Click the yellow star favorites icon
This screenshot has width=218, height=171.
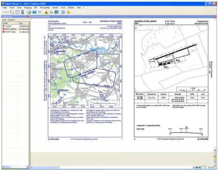69,12
